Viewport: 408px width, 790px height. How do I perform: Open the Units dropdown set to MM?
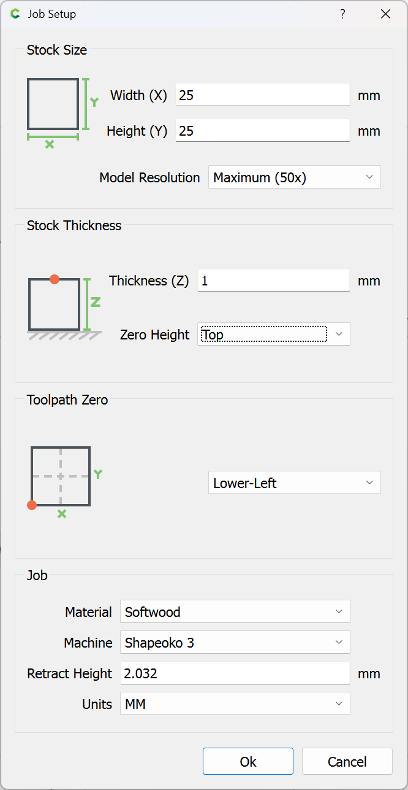(x=235, y=704)
